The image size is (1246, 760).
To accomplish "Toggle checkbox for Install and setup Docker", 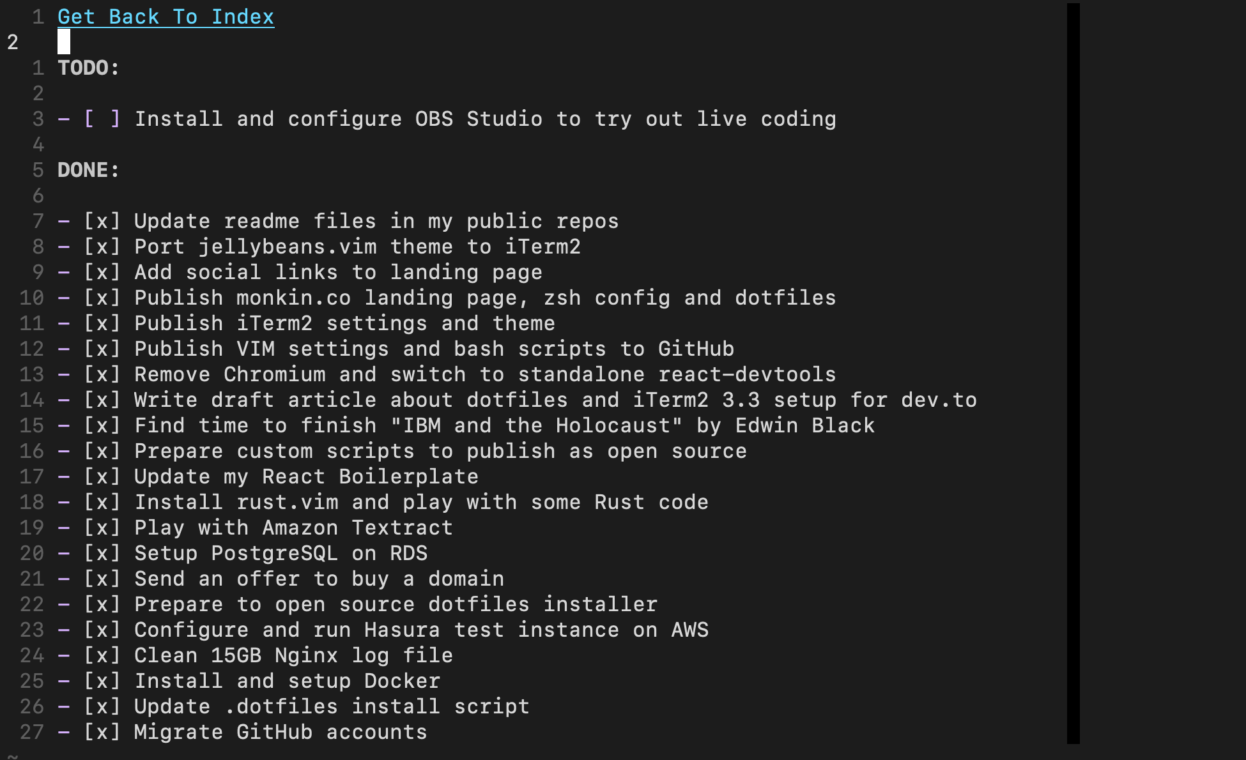I will tap(102, 681).
